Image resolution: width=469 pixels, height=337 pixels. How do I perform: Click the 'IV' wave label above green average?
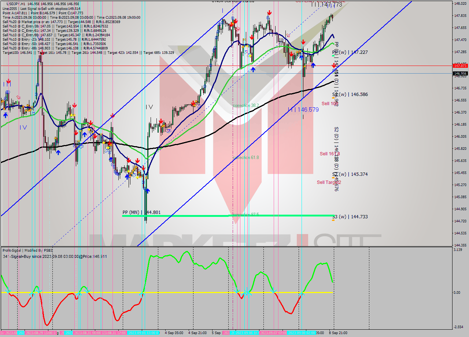[x=149, y=107]
